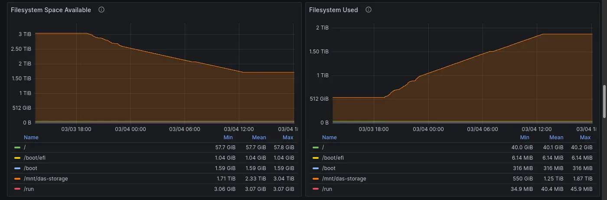Toggle /run series in Space Available legend
607x200 pixels.
[x=29, y=189]
